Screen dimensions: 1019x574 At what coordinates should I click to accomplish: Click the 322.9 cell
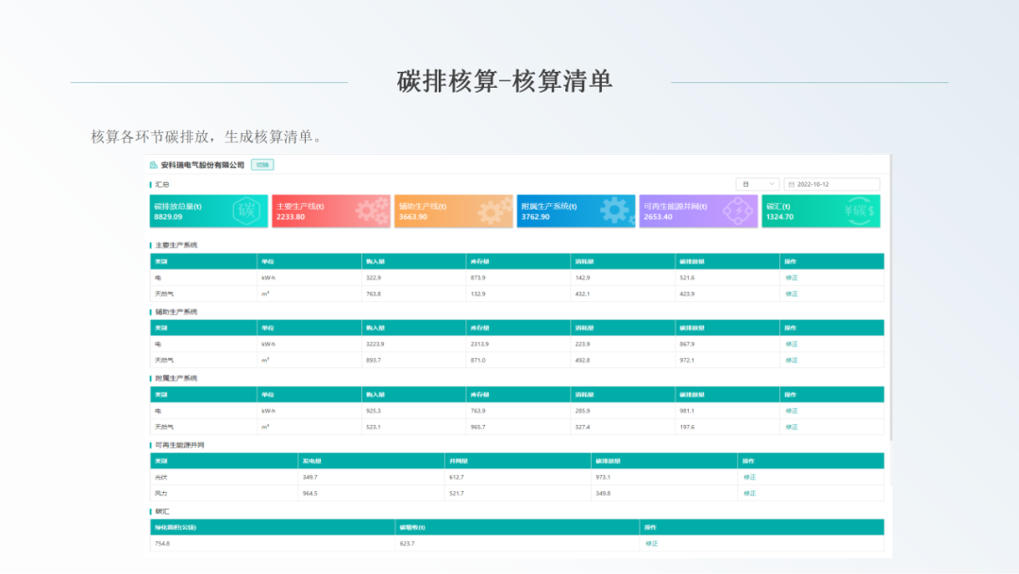coord(374,278)
